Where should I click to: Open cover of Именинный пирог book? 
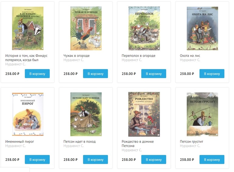click(28, 114)
